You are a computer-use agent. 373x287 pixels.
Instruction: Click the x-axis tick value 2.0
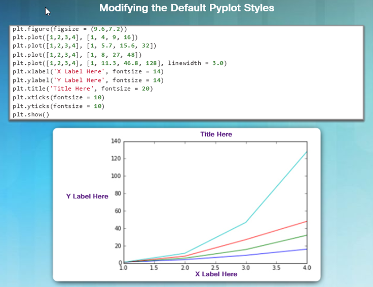[185, 268]
